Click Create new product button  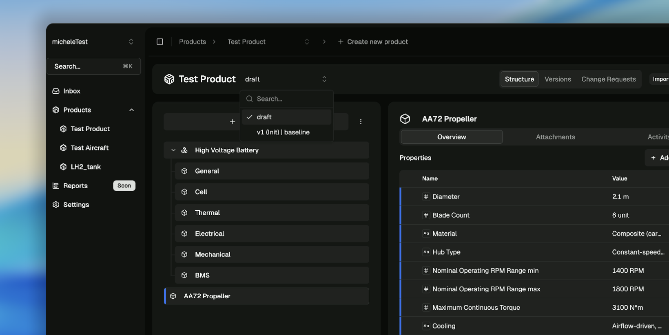click(373, 42)
